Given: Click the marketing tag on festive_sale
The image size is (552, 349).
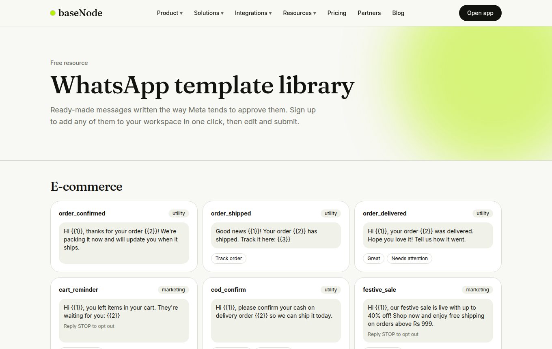Looking at the screenshot, I should (477, 290).
